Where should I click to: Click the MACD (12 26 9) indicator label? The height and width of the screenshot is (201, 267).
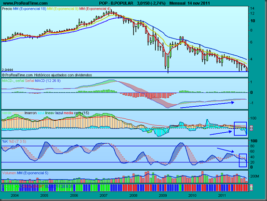(48, 81)
